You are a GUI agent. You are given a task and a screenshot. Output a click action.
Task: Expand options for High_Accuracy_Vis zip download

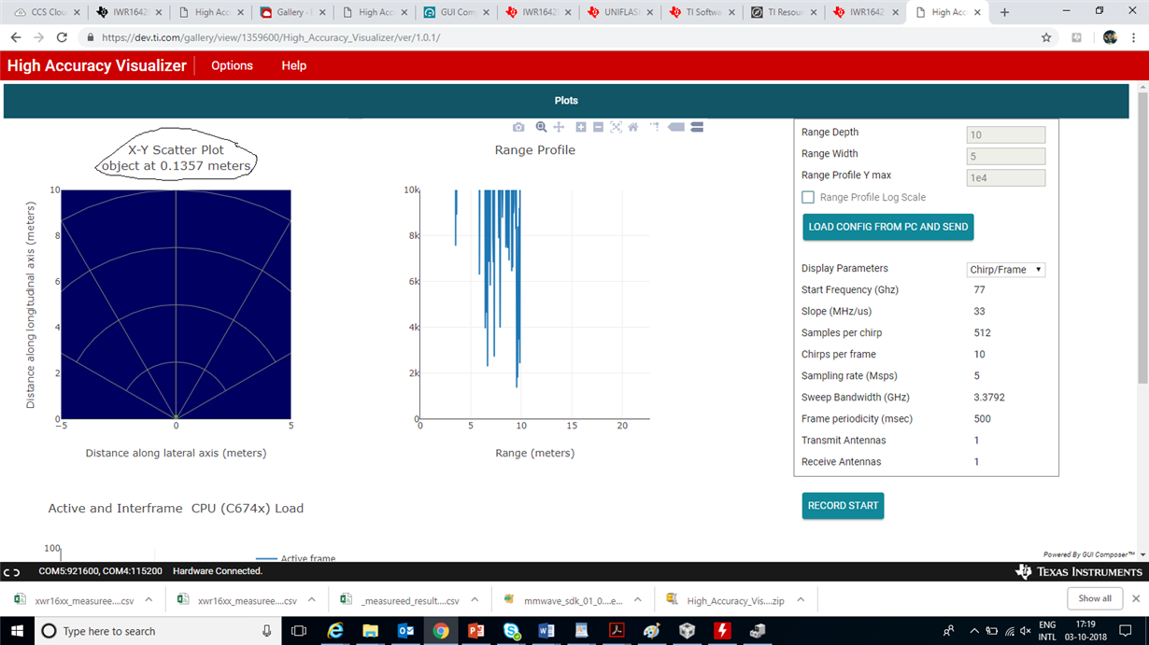(802, 600)
